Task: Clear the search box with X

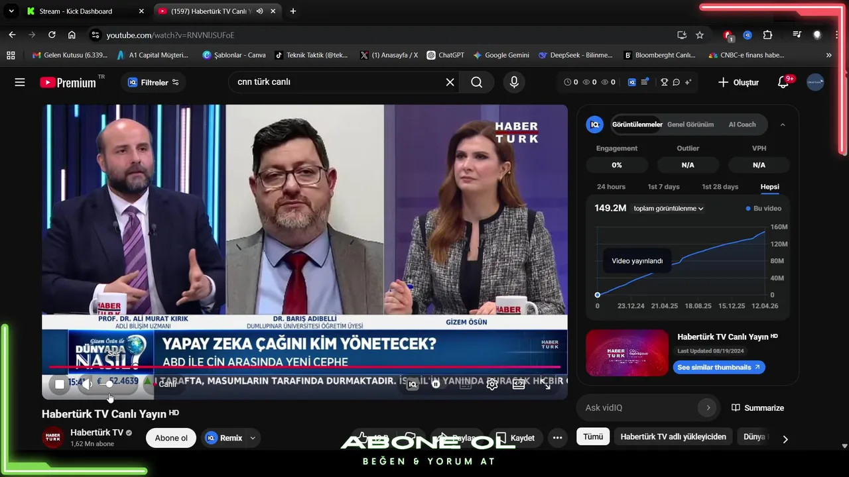Action: [450, 82]
